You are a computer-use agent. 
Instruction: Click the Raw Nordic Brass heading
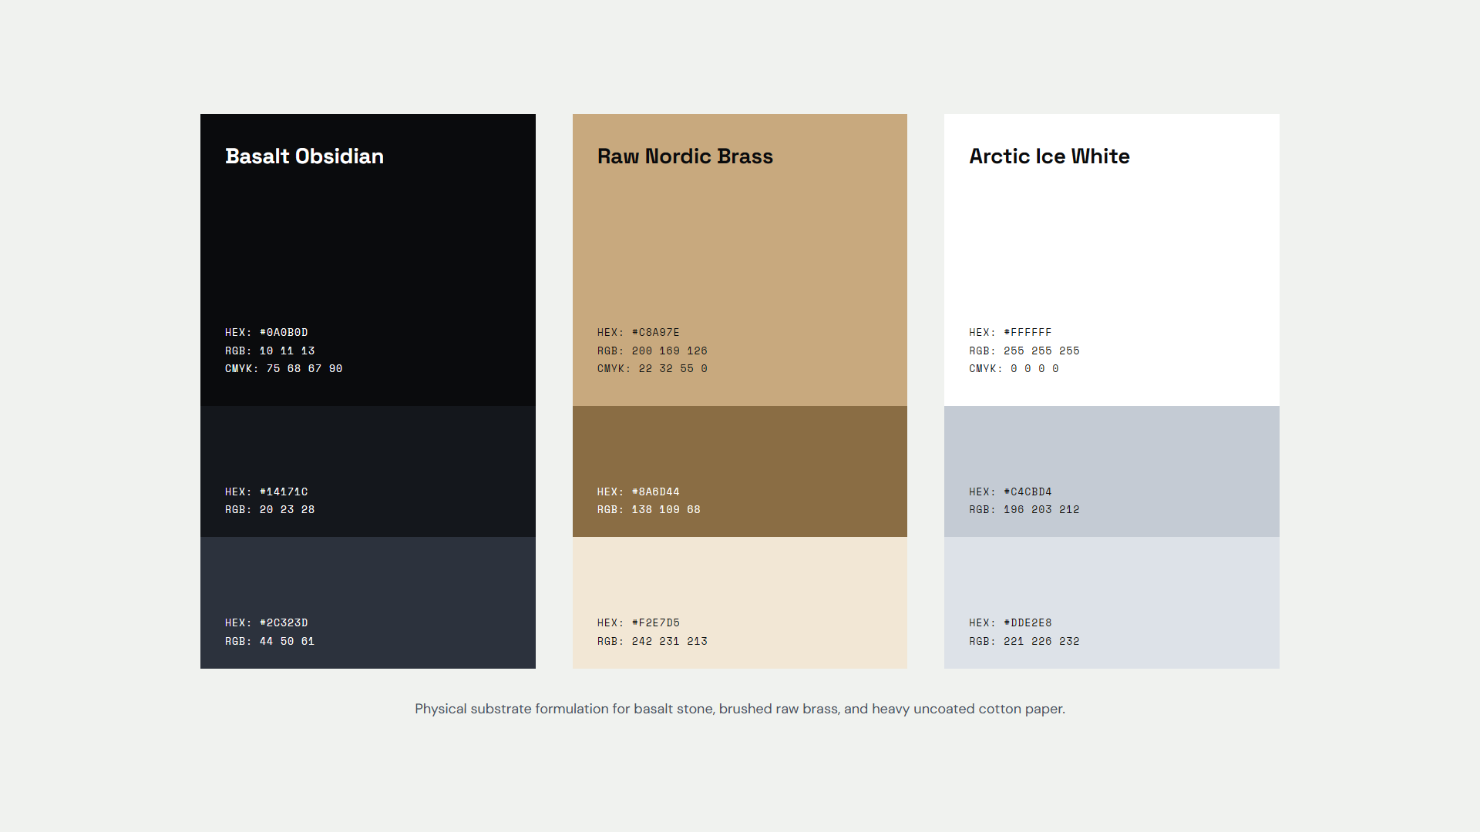684,156
